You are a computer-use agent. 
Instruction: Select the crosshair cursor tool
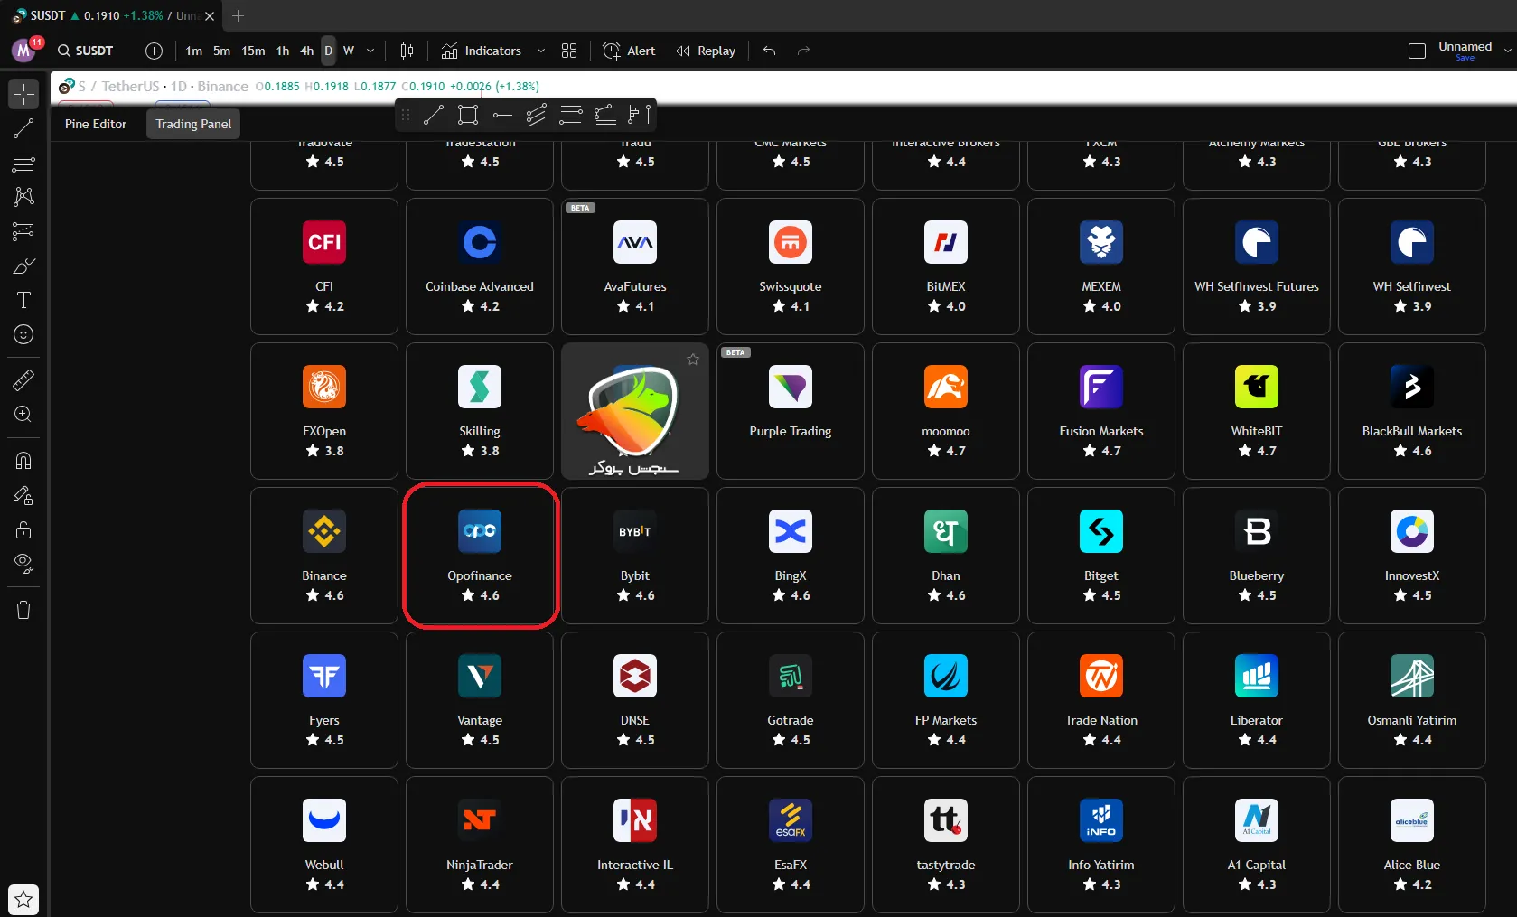[x=23, y=94]
